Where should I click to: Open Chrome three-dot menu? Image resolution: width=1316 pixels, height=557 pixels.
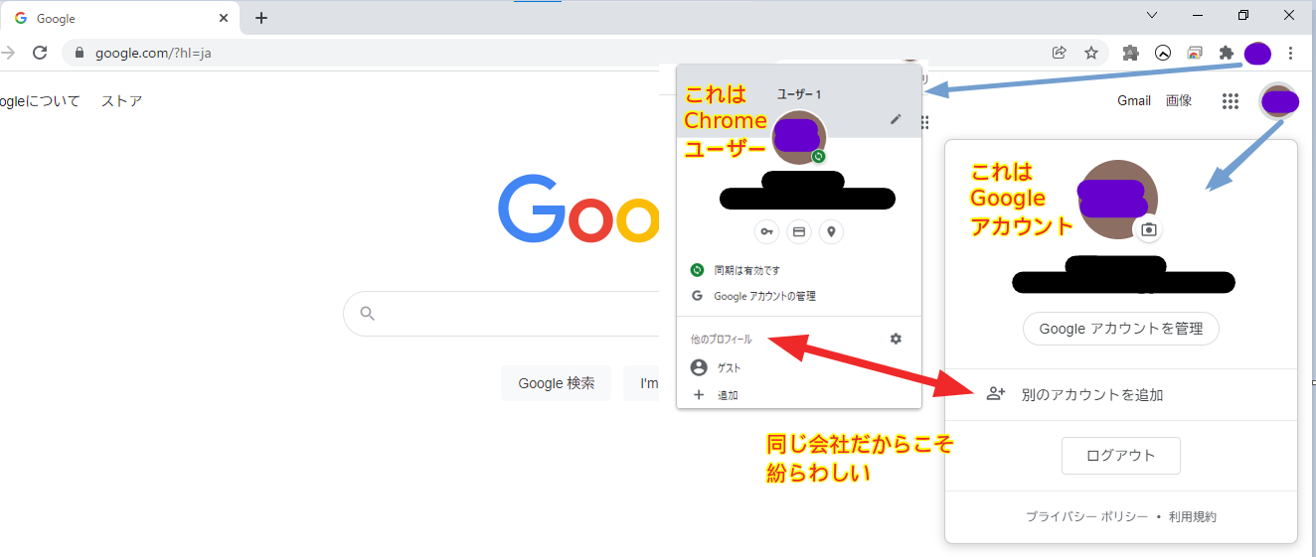[x=1290, y=53]
